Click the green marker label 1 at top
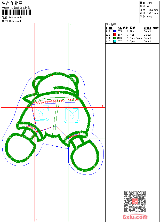160x222 pixels. (70, 24)
